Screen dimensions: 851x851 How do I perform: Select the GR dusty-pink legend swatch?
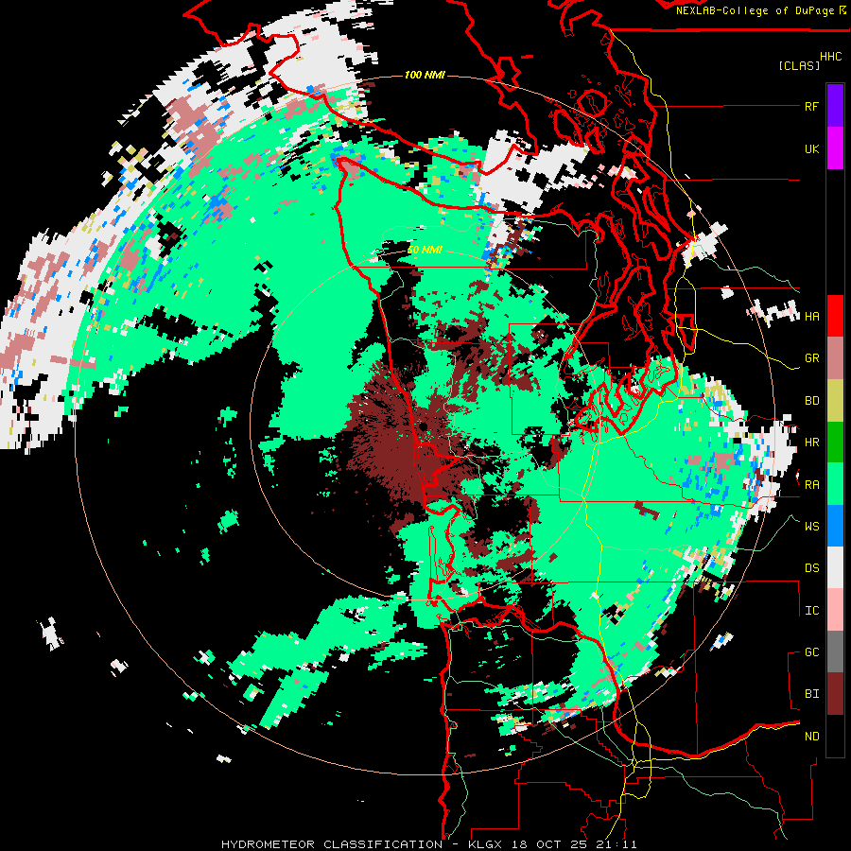[835, 358]
